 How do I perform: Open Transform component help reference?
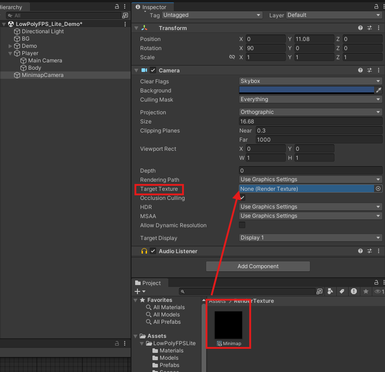pyautogui.click(x=360, y=28)
